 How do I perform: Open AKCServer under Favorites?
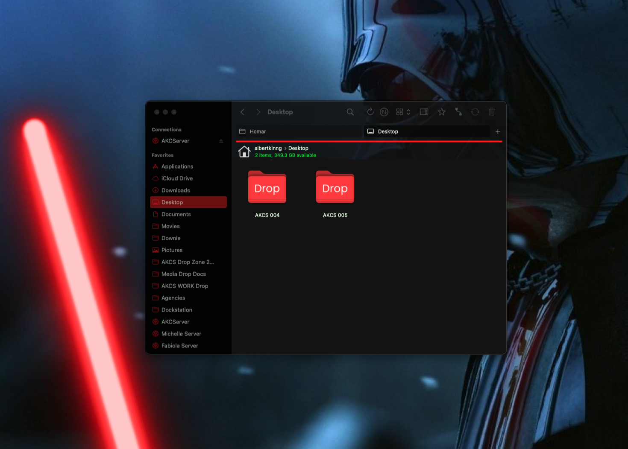coord(188,322)
